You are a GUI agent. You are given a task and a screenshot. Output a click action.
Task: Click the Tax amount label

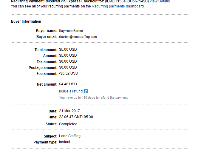[x=47, y=62]
